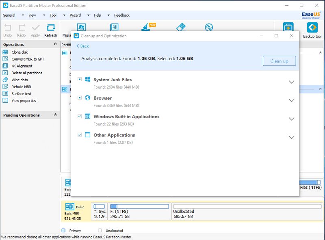The height and width of the screenshot is (240, 325).
Task: Click the Unallocated legend color box
Action: point(100,231)
